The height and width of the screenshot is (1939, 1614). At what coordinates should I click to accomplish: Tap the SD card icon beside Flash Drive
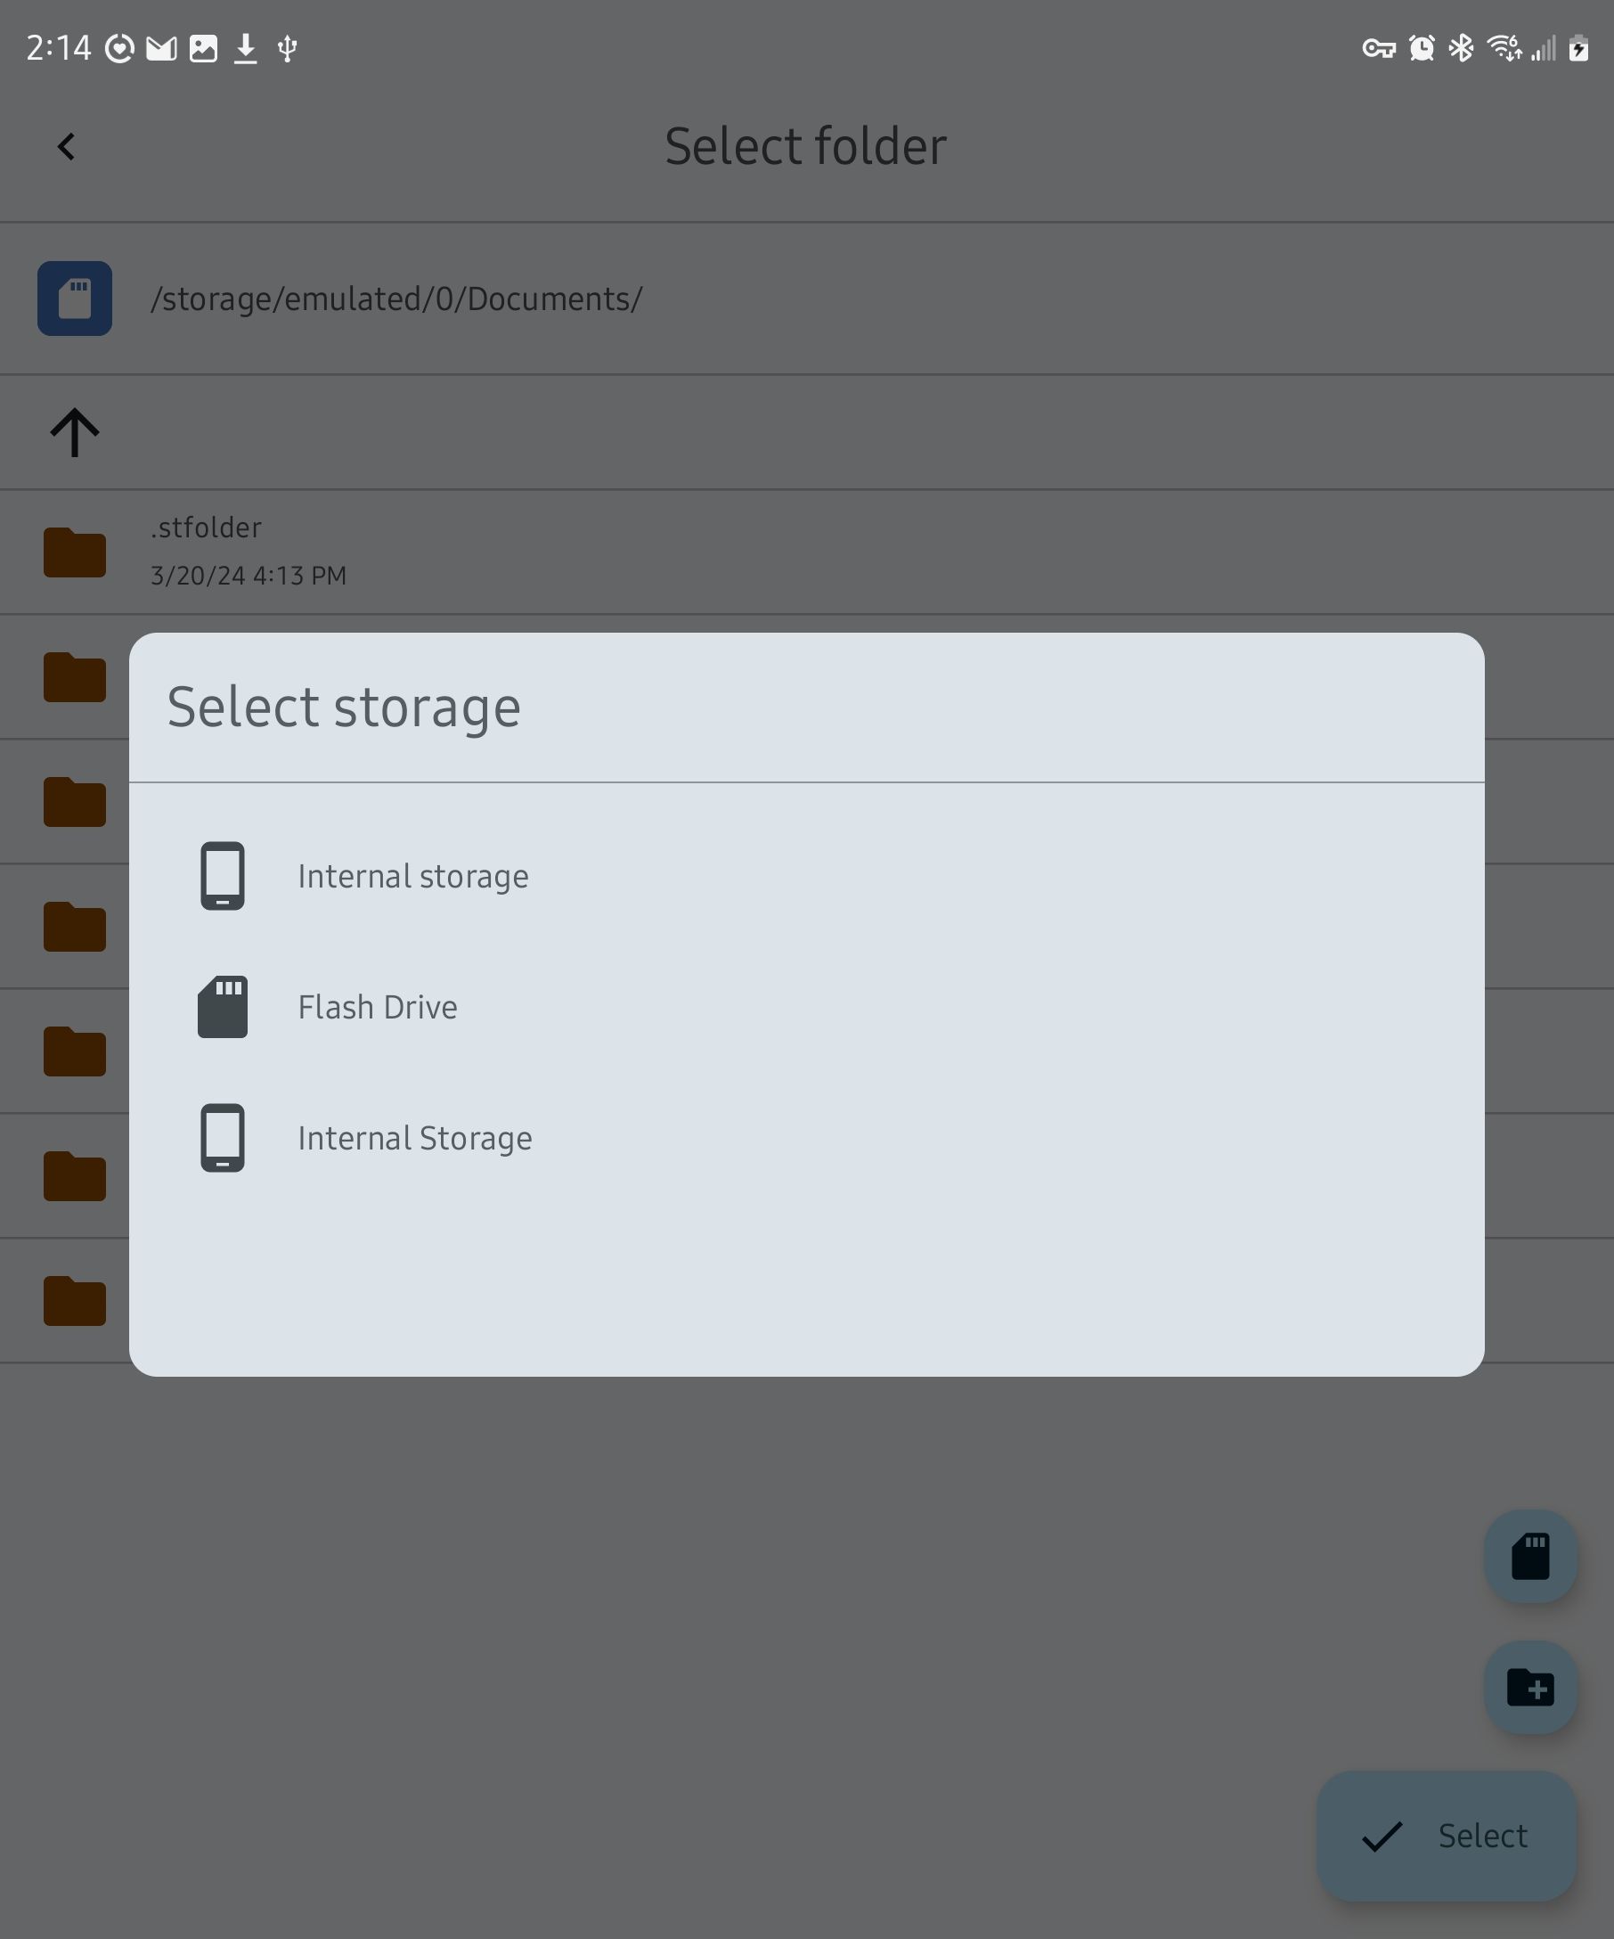pyautogui.click(x=223, y=1007)
